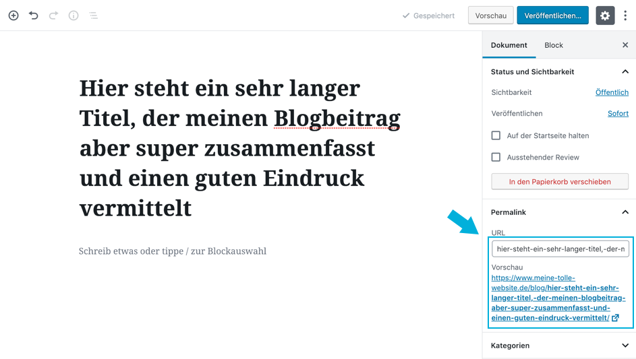Image resolution: width=636 pixels, height=359 pixels.
Task: Enable Auf der Startseite halten checkbox
Action: (x=496, y=135)
